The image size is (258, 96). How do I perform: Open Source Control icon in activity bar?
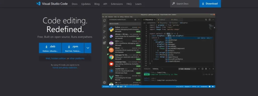point(104,32)
